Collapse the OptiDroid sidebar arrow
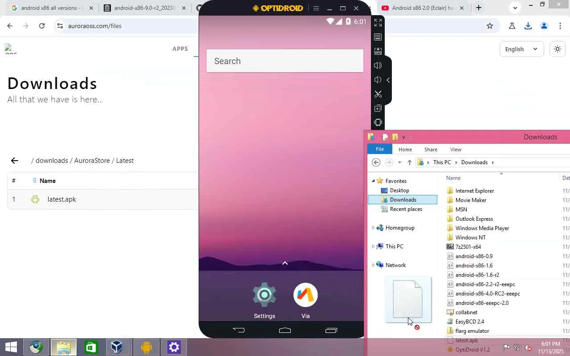Viewport: 570px width, 356px height. (x=388, y=80)
